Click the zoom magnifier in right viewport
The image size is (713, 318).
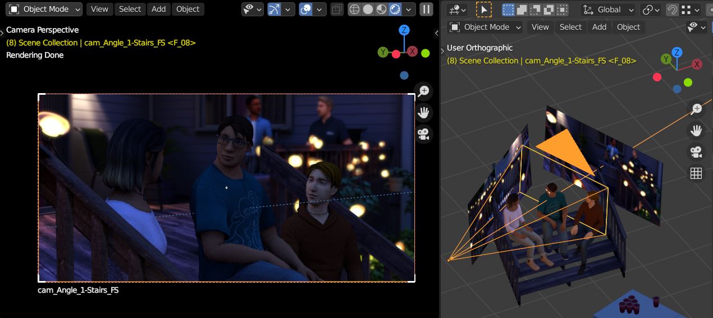[696, 109]
